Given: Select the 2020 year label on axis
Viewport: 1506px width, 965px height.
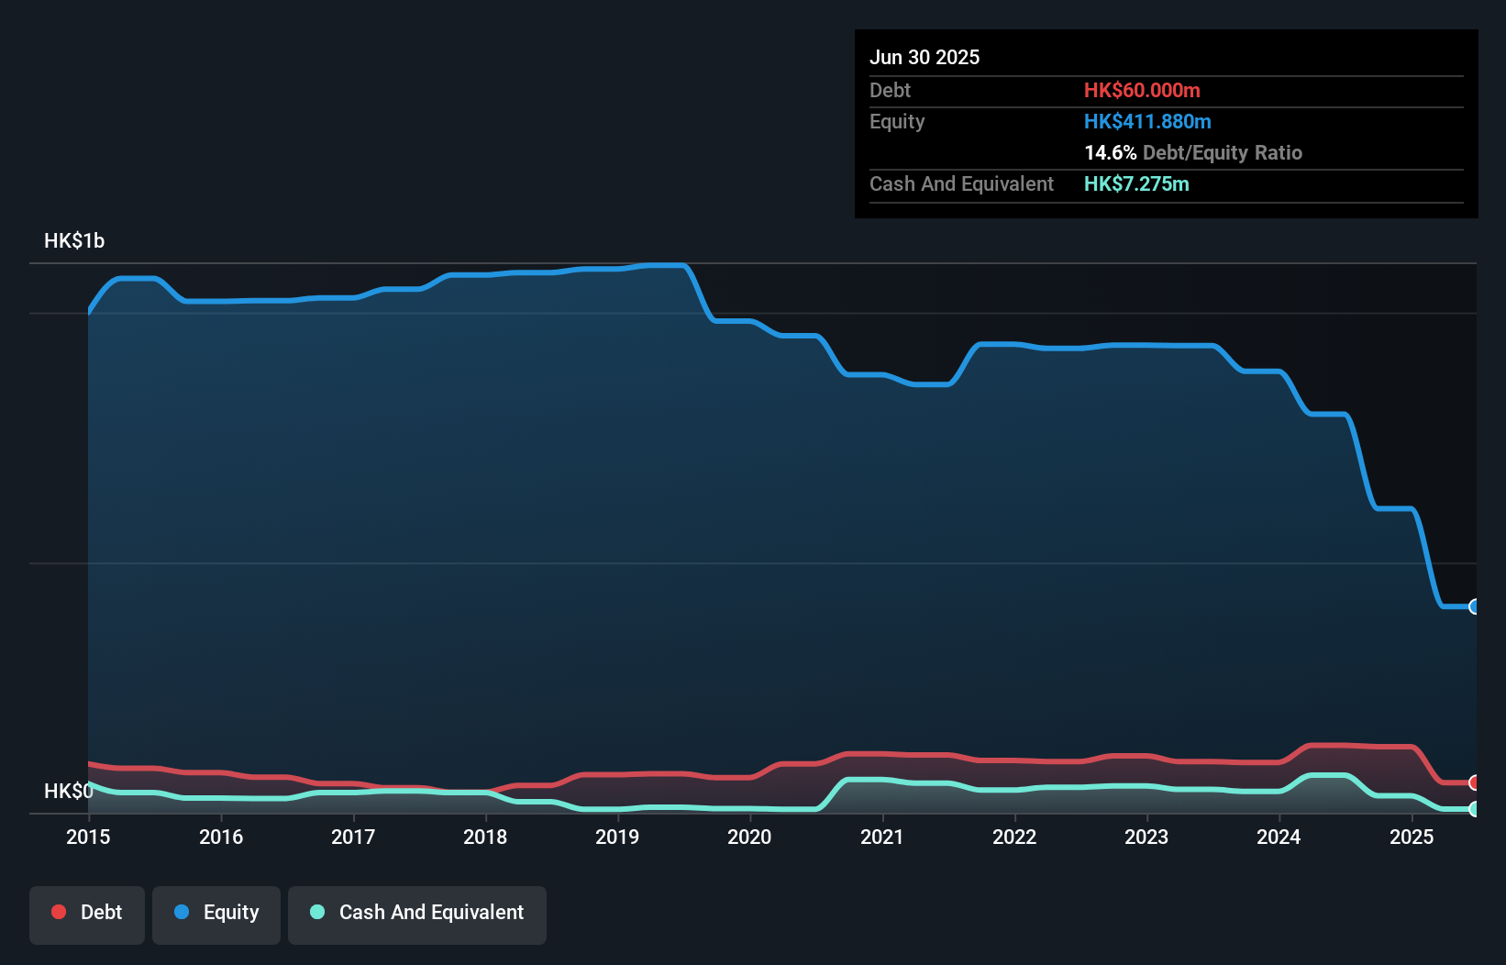Looking at the screenshot, I should coord(749,837).
